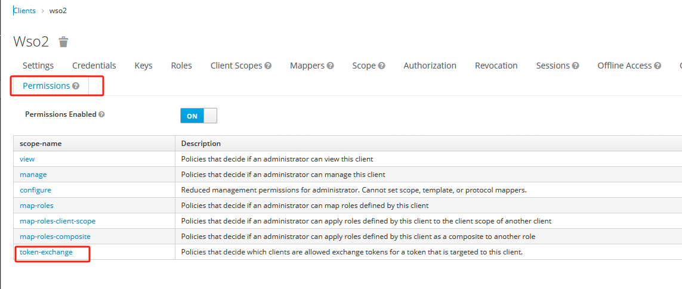Click help icon next to Offline Access

click(658, 66)
